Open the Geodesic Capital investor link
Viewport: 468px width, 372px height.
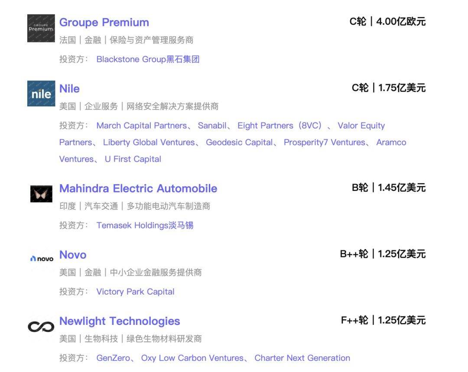click(x=239, y=143)
